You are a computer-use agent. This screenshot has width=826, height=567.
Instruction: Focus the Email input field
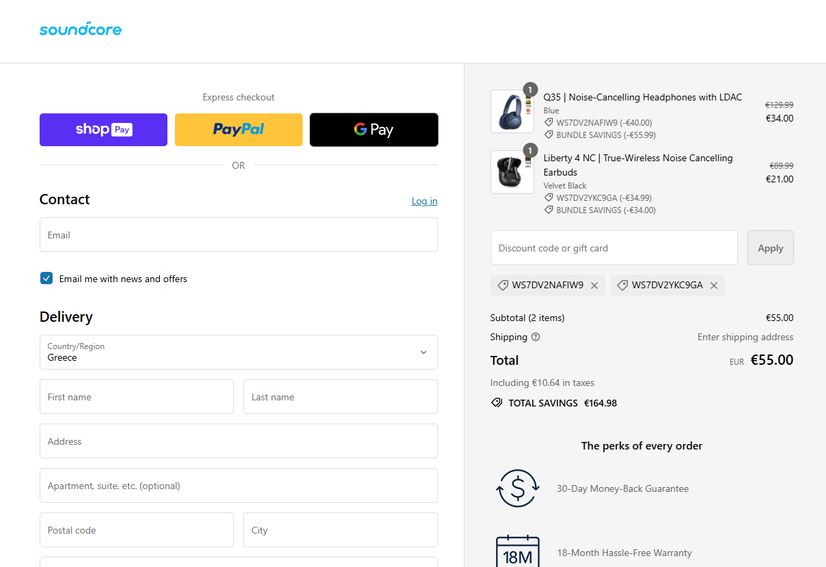pos(238,234)
